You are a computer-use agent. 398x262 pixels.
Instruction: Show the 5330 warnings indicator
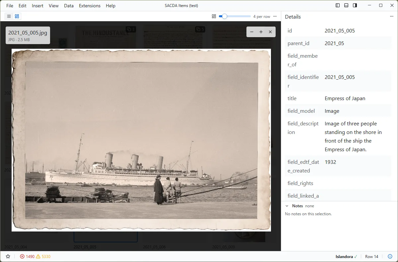[43, 256]
